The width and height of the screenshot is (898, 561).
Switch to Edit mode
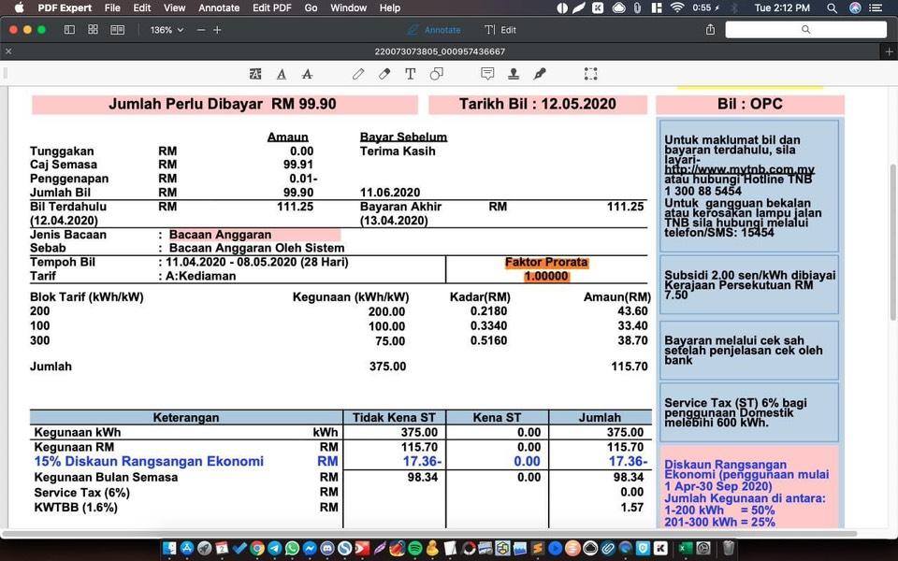pos(500,30)
